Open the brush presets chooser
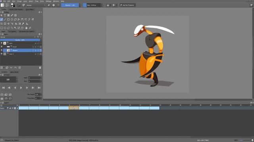The height and width of the screenshot is (142, 254). [x=24, y=5]
